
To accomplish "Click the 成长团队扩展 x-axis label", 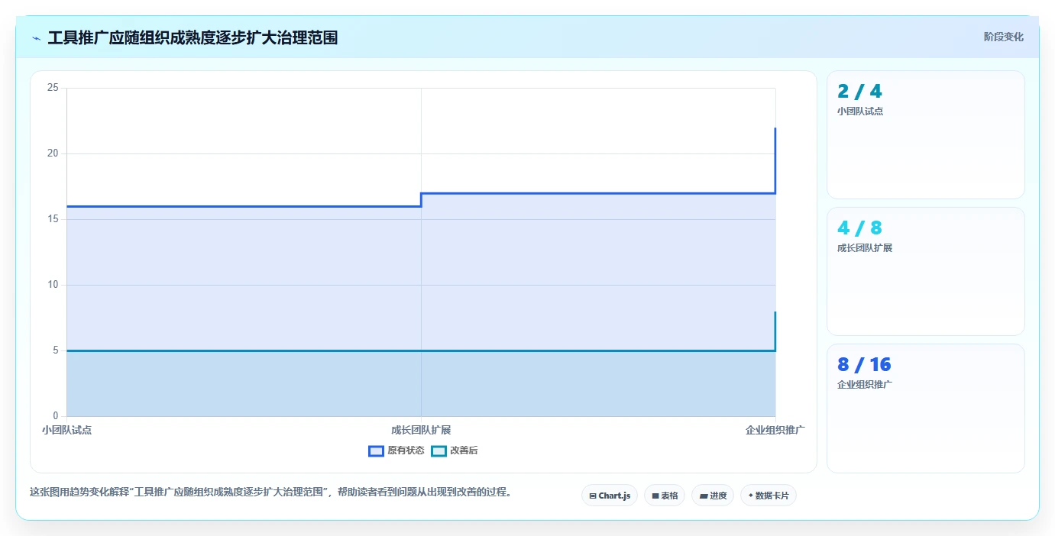I will pos(421,430).
